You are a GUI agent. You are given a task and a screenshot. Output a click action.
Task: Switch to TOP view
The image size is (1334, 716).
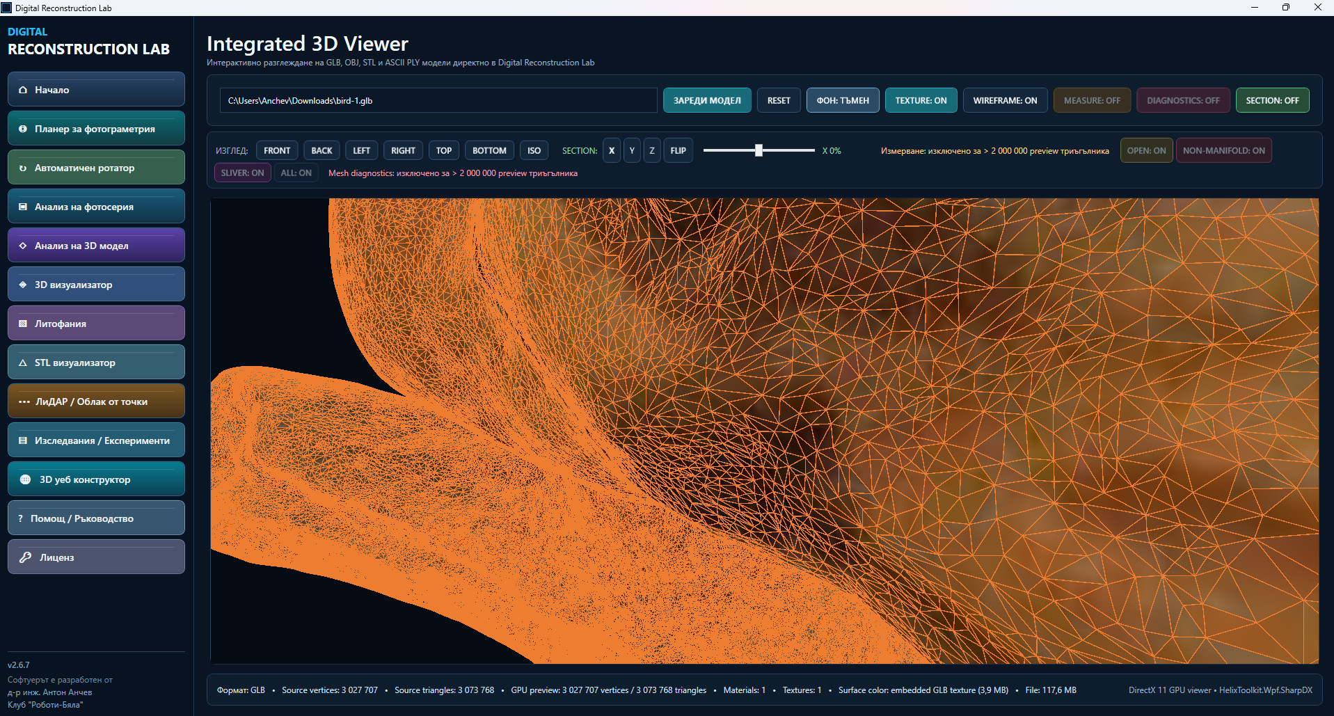tap(444, 150)
